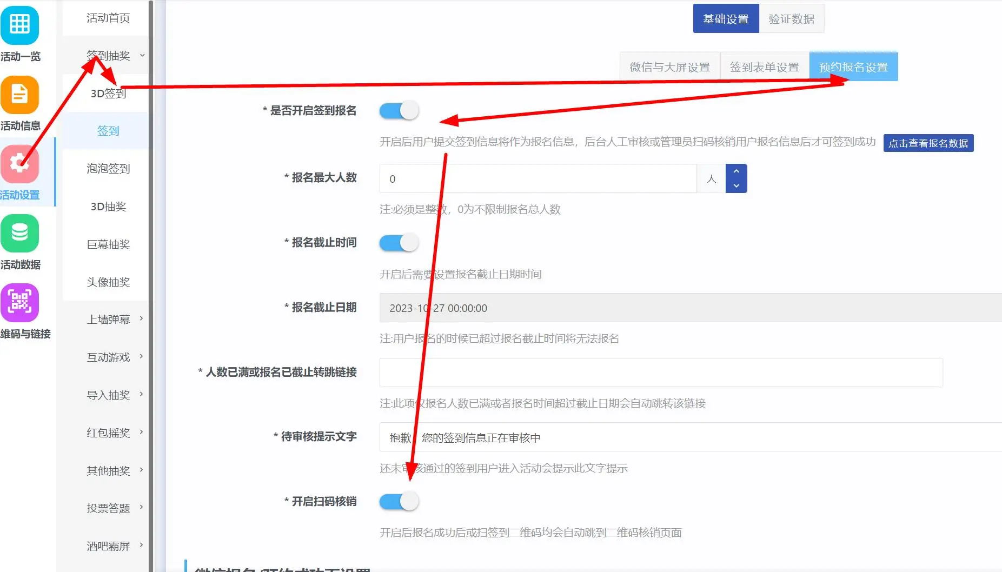Increase 报名最大人数 with the up arrow
The height and width of the screenshot is (572, 1002).
(736, 171)
